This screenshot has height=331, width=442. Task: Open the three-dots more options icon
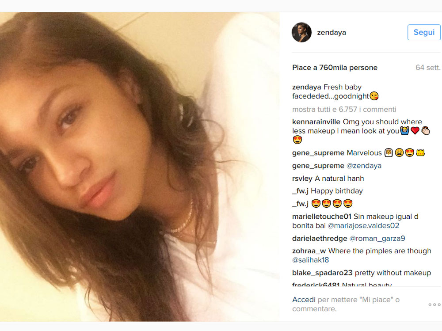[434, 304]
